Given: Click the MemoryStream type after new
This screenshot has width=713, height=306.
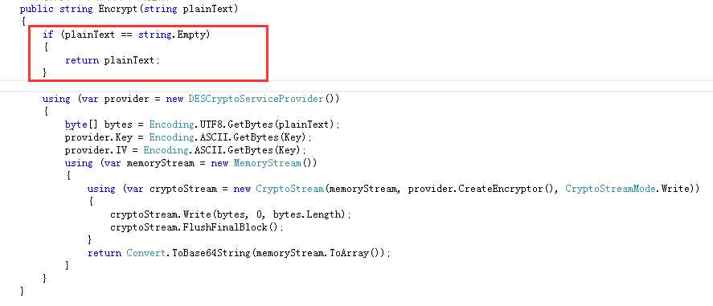Looking at the screenshot, I should (x=268, y=162).
